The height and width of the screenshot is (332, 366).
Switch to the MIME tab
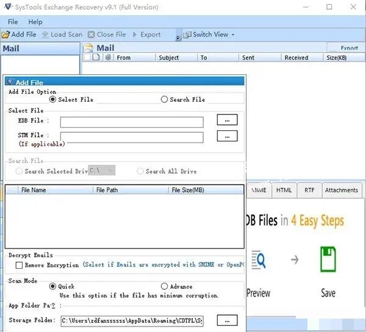click(259, 190)
